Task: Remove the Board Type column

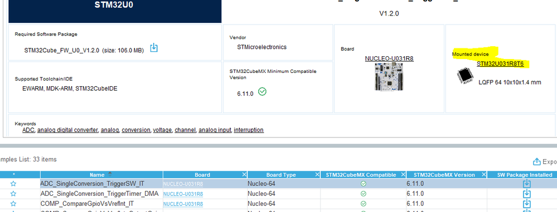Action: pyautogui.click(x=317, y=175)
